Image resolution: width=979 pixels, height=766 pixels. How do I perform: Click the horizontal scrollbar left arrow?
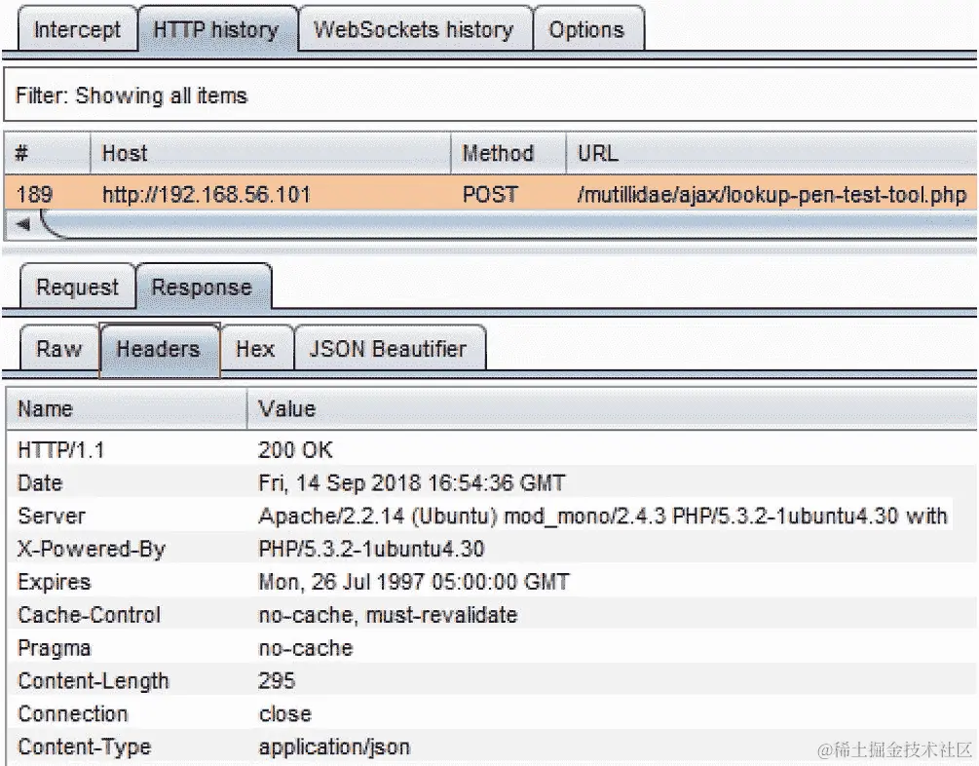tap(23, 224)
